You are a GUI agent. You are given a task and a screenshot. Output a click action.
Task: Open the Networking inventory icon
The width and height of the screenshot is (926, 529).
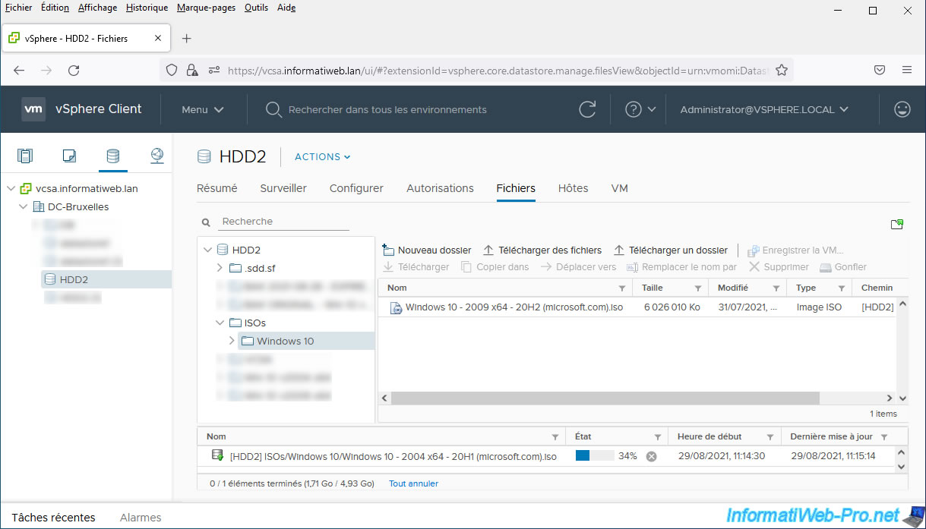(x=156, y=156)
